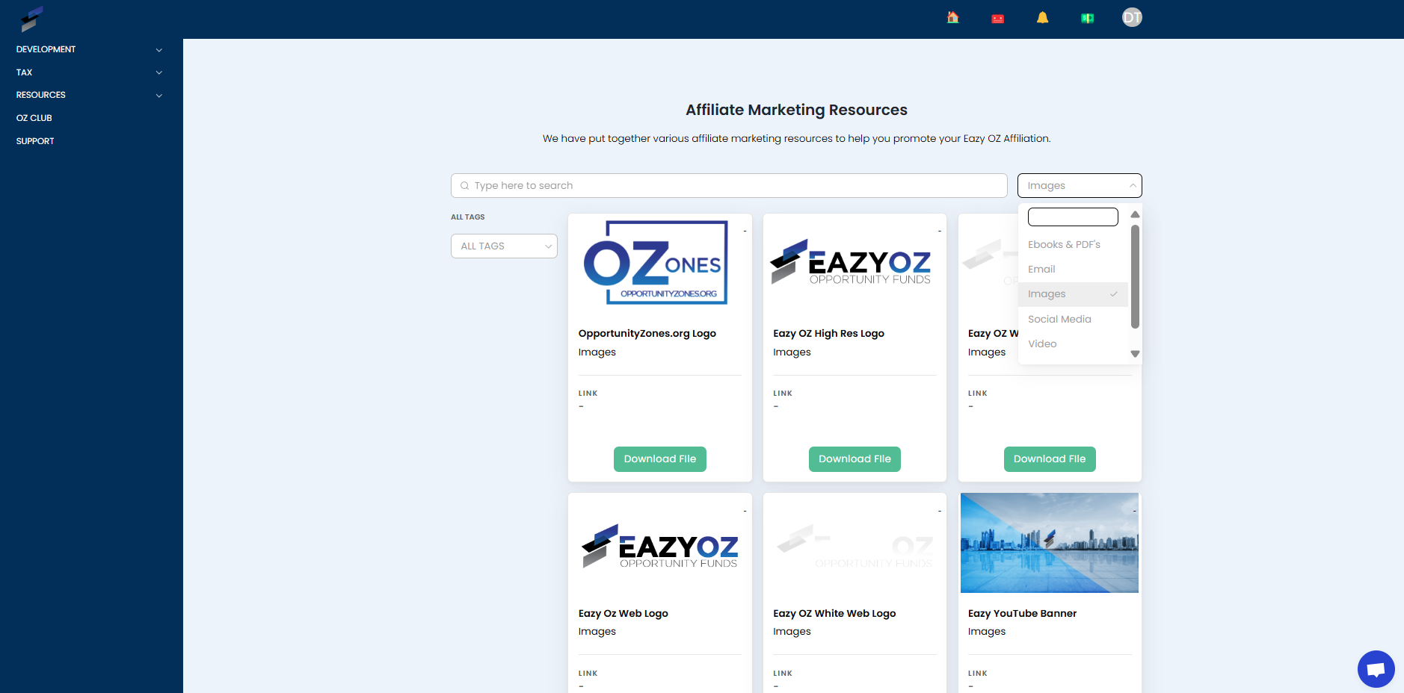Expand the Development sidebar section

pos(89,49)
